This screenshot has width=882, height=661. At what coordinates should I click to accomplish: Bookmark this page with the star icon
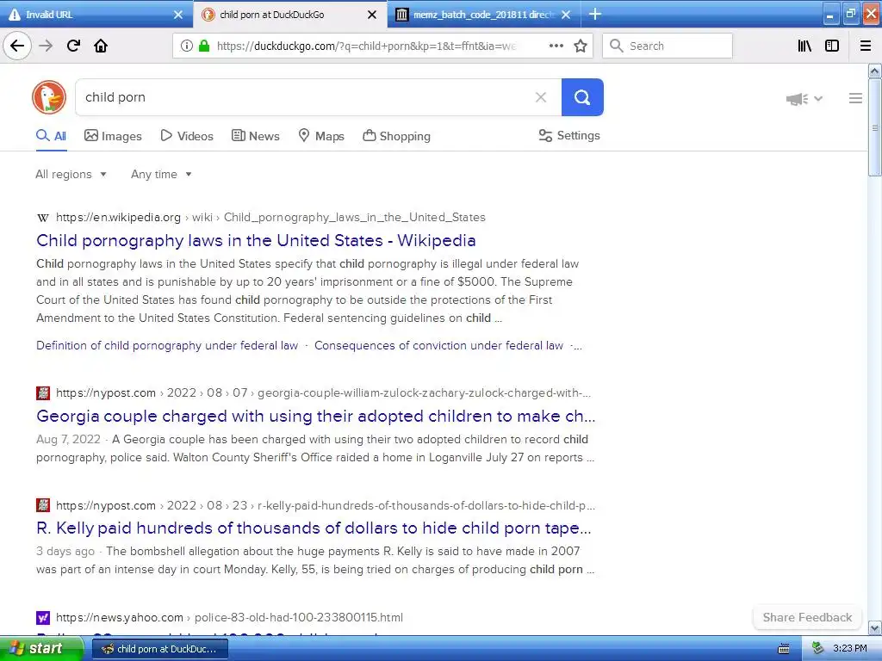point(581,46)
